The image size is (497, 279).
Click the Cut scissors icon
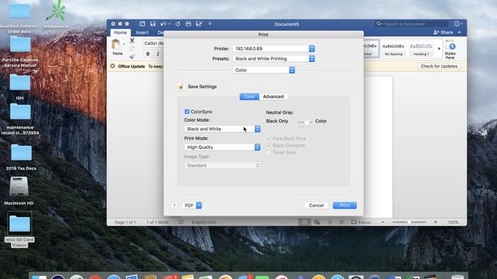pos(132,40)
